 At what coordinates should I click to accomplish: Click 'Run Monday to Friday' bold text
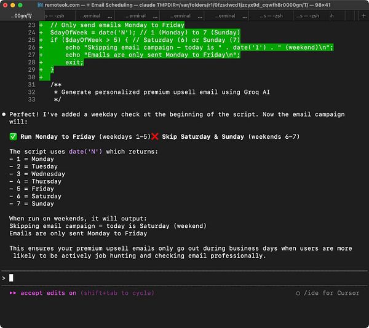point(58,137)
